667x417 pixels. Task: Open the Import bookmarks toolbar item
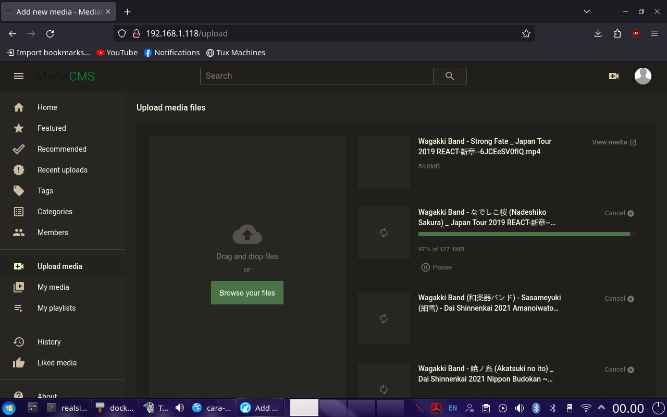coord(48,53)
